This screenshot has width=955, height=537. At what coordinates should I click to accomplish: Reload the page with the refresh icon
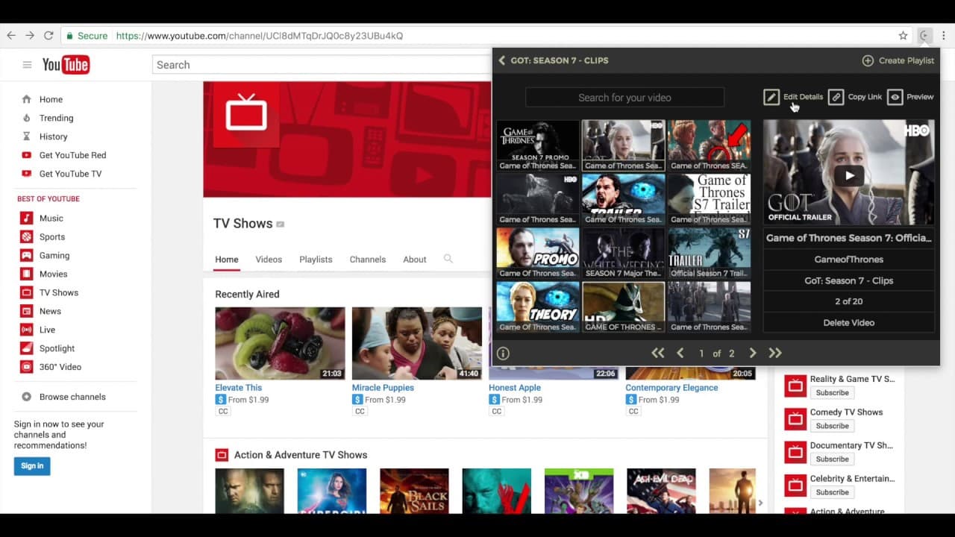coord(48,35)
